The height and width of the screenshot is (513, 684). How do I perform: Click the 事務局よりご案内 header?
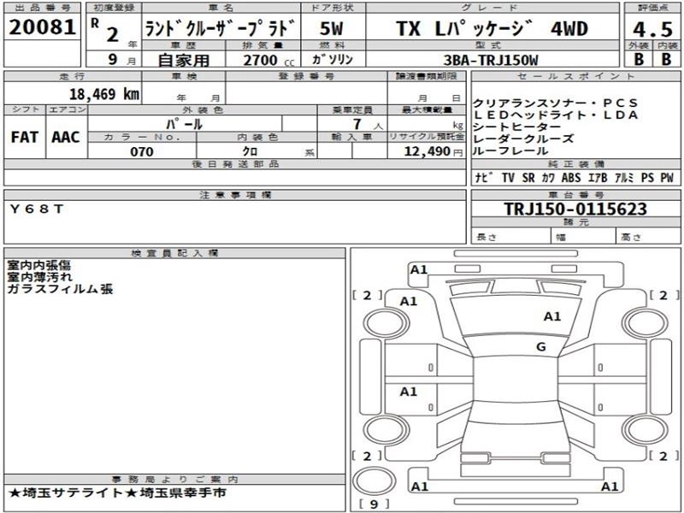(174, 479)
